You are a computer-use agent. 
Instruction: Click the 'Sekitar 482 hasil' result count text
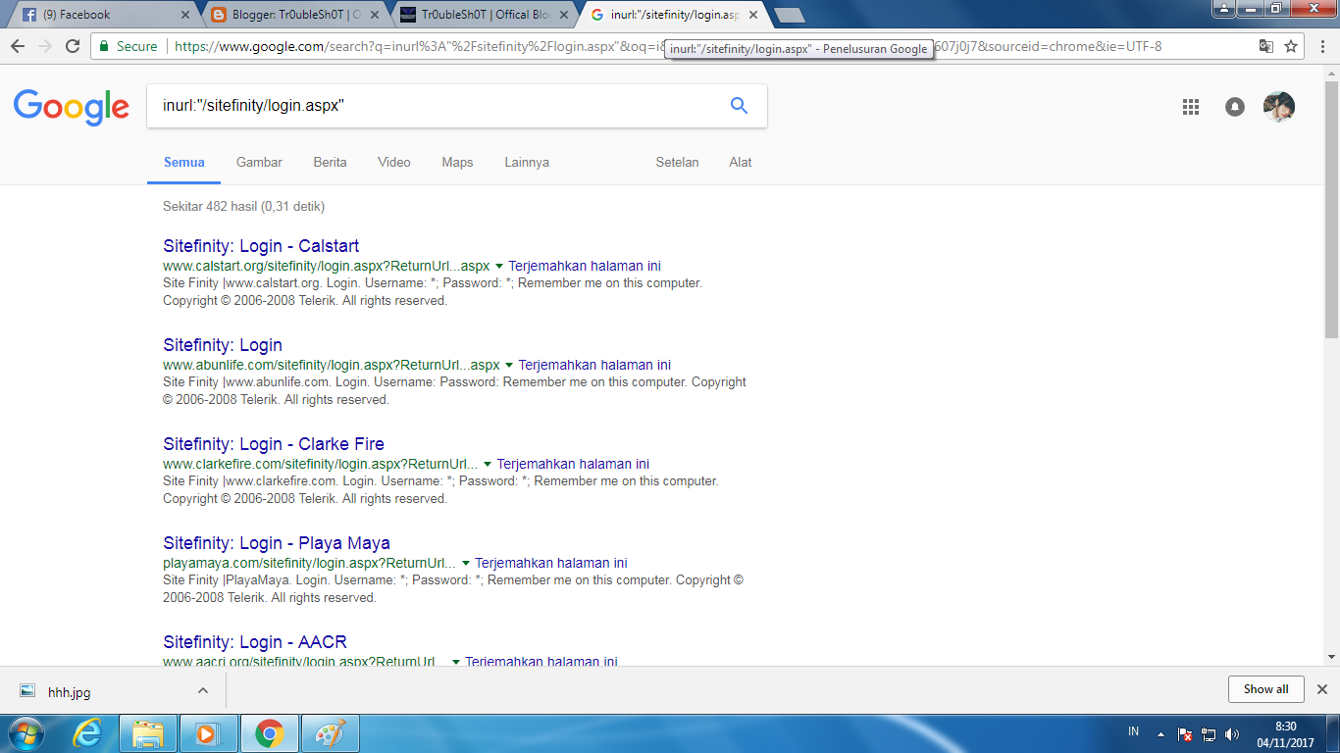pos(243,207)
